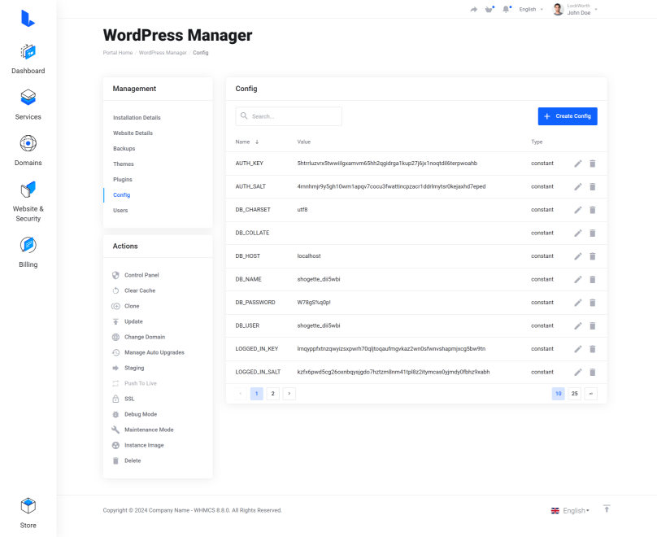
Task: Edit the LOGGED_IN_SALT config entry
Action: coord(578,373)
